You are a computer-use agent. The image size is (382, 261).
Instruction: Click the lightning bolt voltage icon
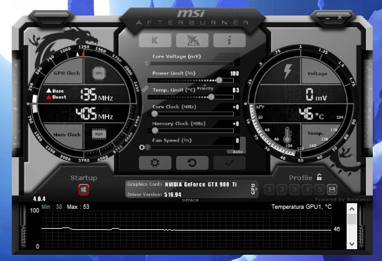288,71
